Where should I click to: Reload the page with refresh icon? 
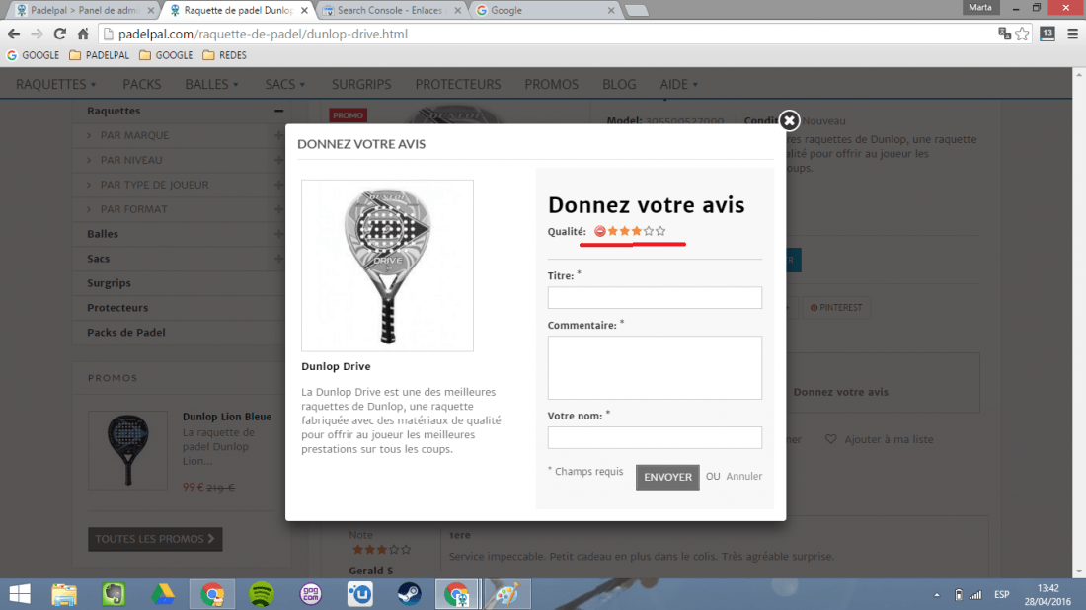59,34
